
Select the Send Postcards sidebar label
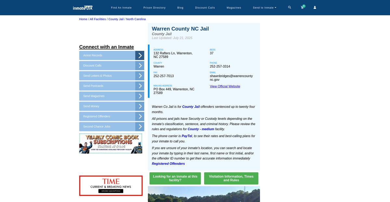[x=93, y=86]
